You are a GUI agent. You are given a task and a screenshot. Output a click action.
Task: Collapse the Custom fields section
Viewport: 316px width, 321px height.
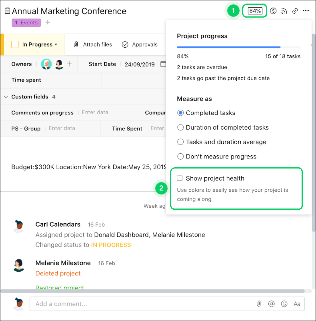[x=6, y=97]
